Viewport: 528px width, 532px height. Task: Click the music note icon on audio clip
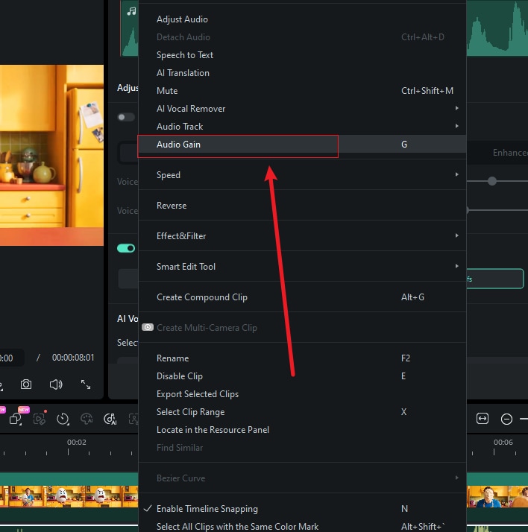[x=131, y=11]
